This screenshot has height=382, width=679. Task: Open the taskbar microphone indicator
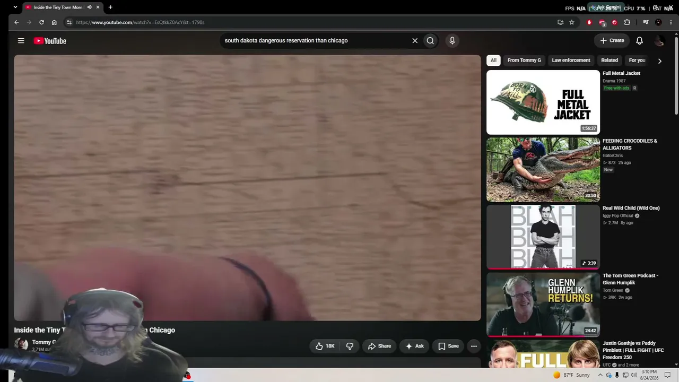(617, 375)
